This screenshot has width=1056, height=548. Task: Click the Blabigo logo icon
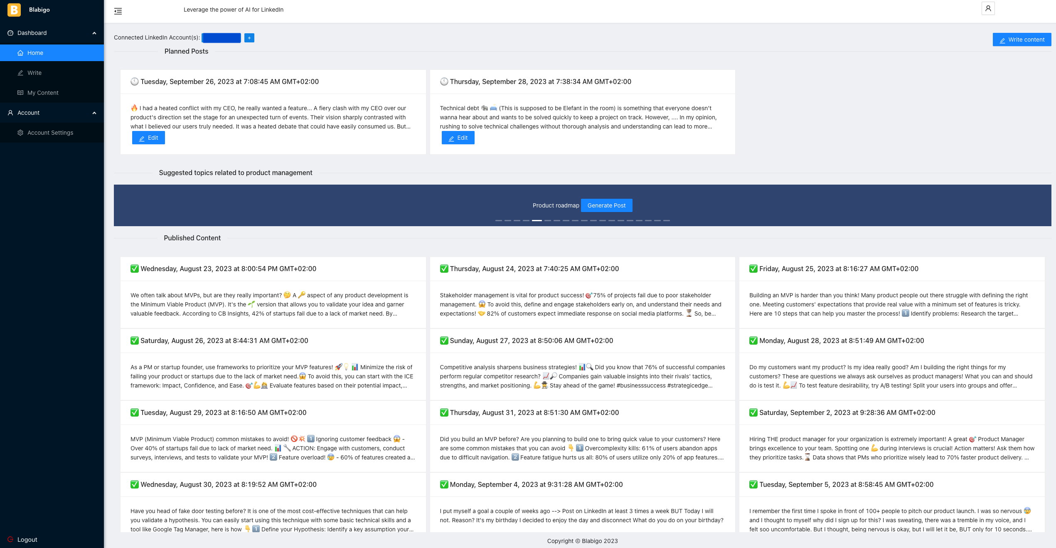(x=14, y=10)
